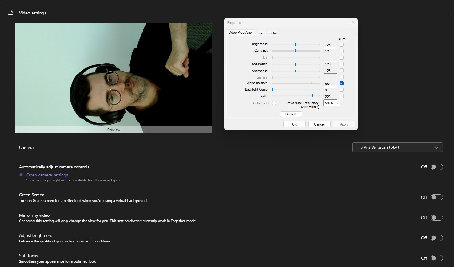Collapse the settings panel with the top-right chevron
Viewport: 454px width, 267px height.
click(x=451, y=13)
